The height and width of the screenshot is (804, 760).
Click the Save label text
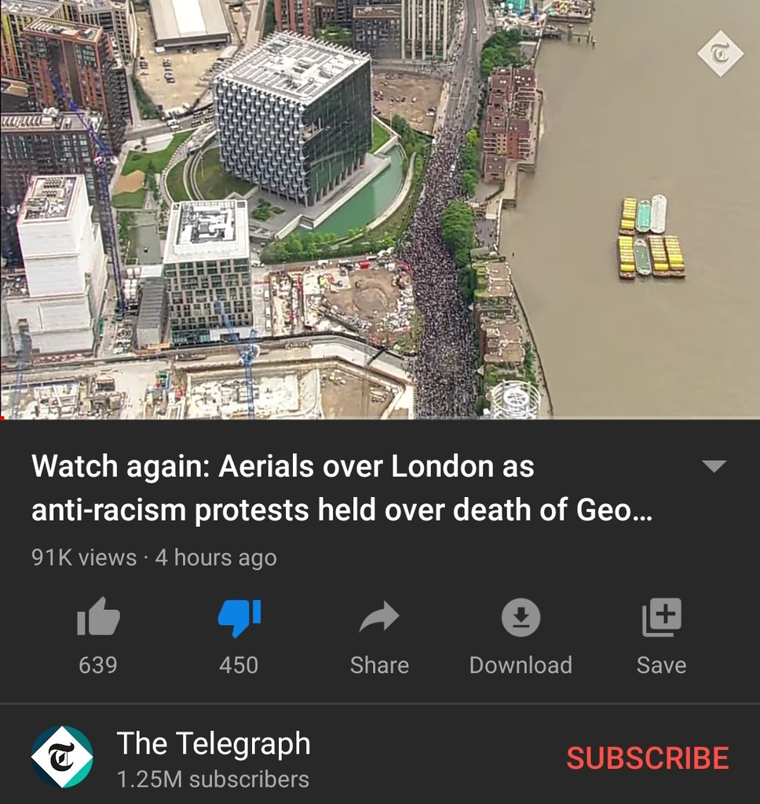662,665
